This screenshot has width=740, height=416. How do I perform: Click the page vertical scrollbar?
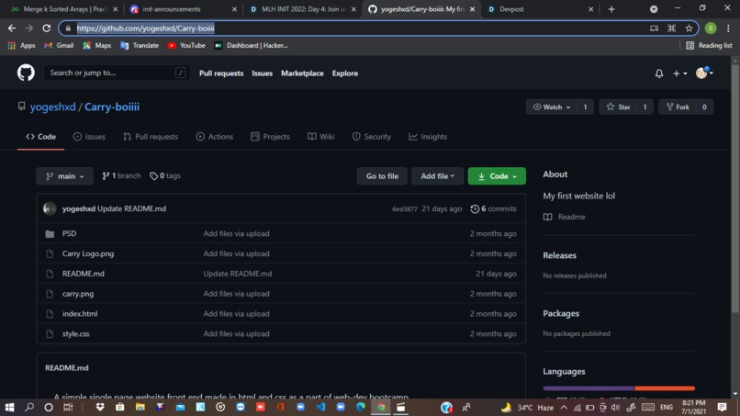point(734,189)
